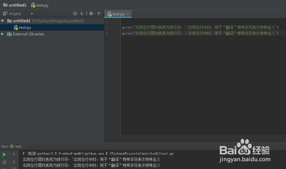This screenshot has height=169, width=286.
Task: Click line number 2 in the gutter
Action: tap(107, 28)
